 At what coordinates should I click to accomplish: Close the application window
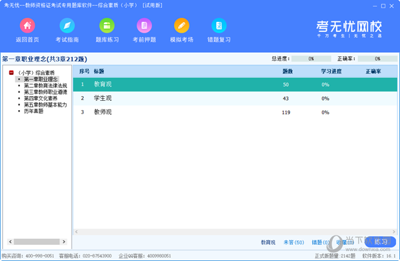(391, 6)
